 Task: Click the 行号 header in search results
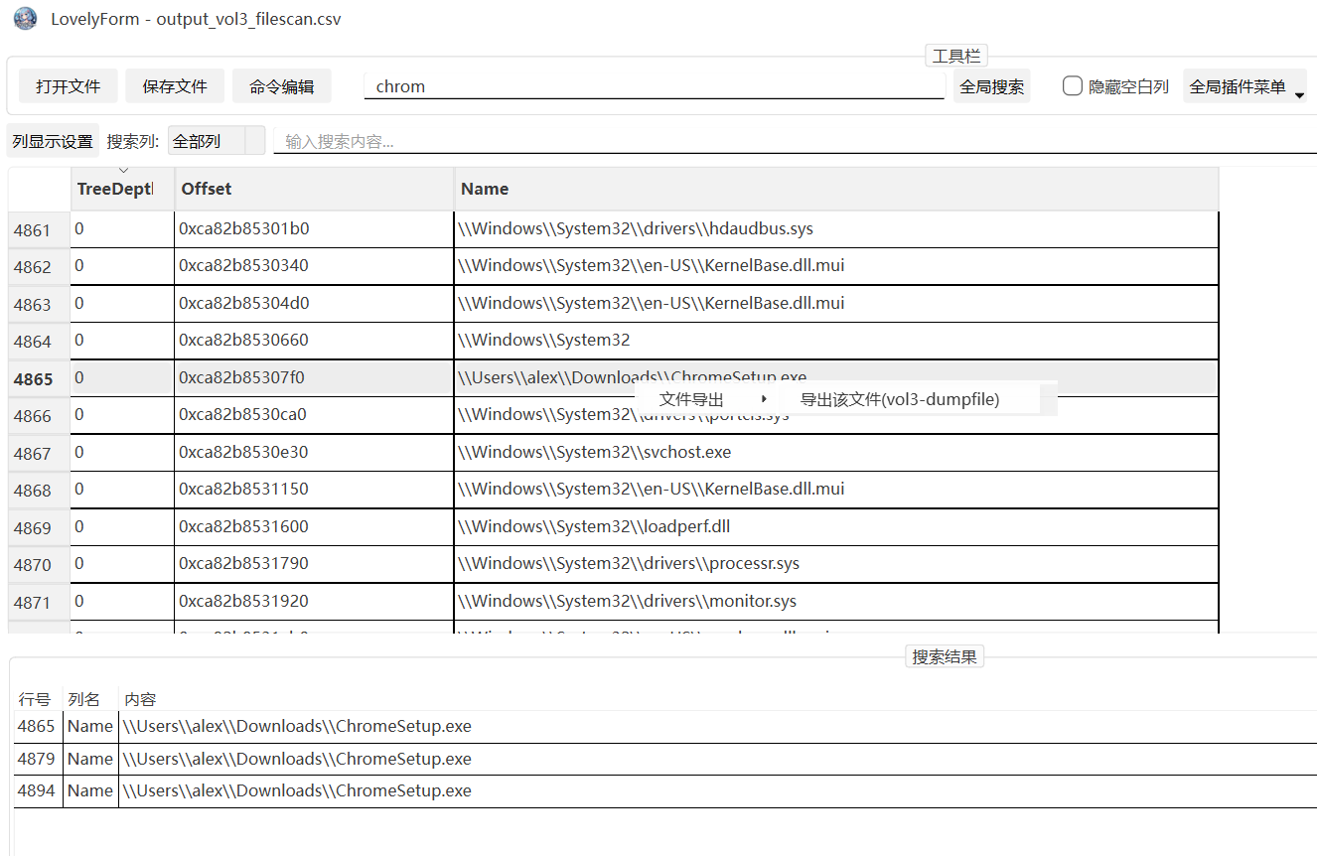(x=35, y=699)
